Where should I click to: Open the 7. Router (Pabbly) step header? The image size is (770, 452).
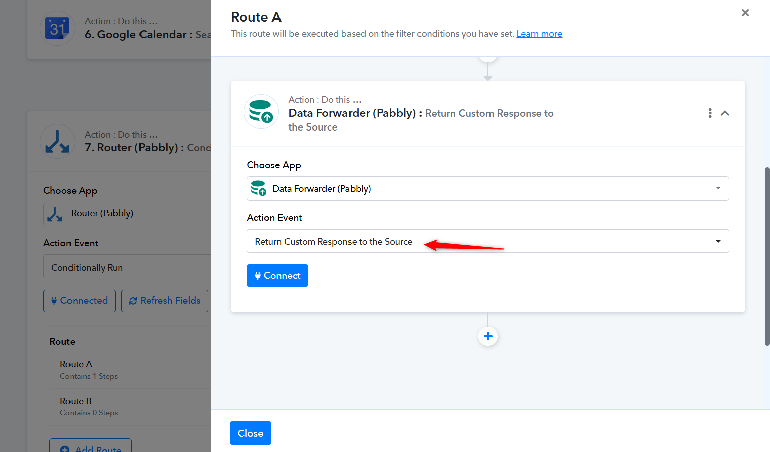pos(119,142)
